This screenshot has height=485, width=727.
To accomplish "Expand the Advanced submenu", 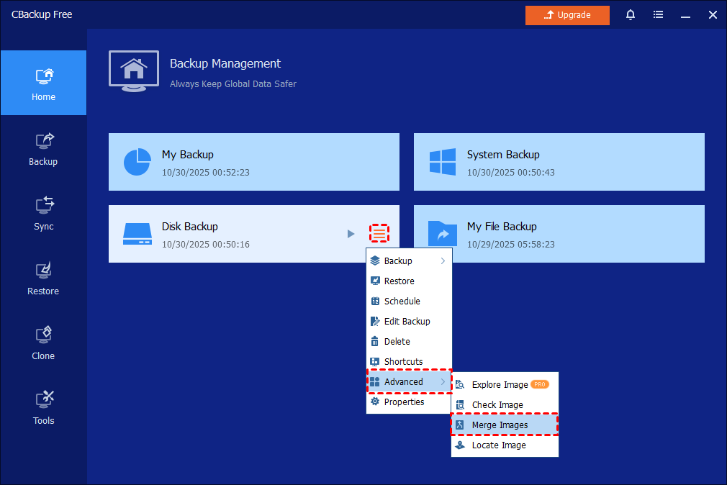I will coord(409,382).
